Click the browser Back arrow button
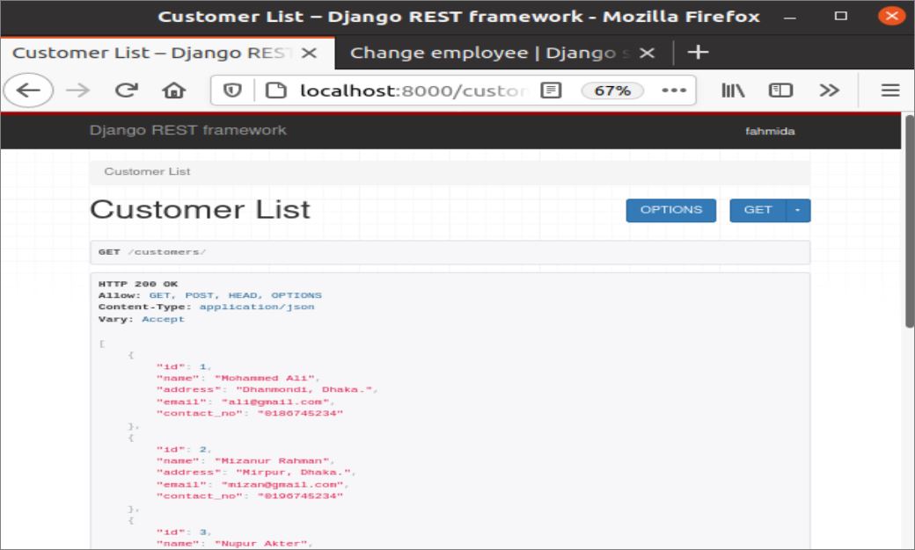915x550 pixels. pos(29,90)
